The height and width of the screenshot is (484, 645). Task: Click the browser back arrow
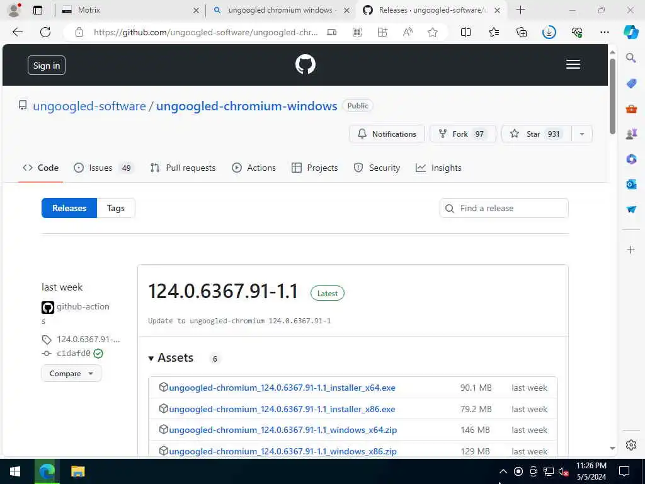[x=17, y=32]
